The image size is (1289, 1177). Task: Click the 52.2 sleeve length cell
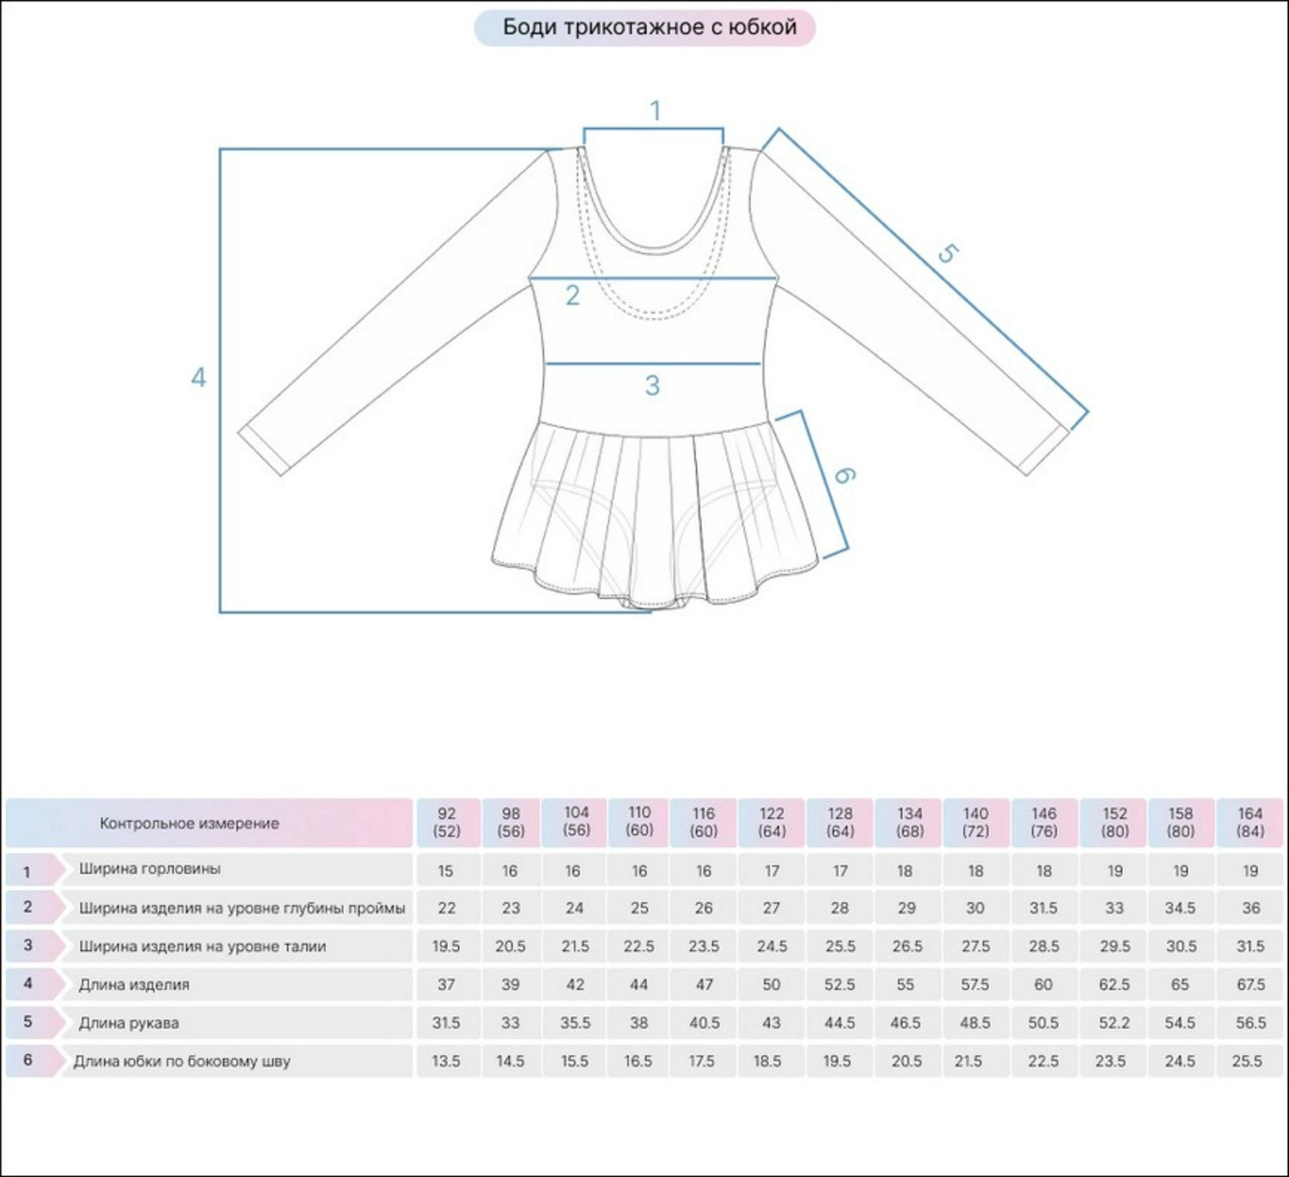[x=1114, y=1022]
